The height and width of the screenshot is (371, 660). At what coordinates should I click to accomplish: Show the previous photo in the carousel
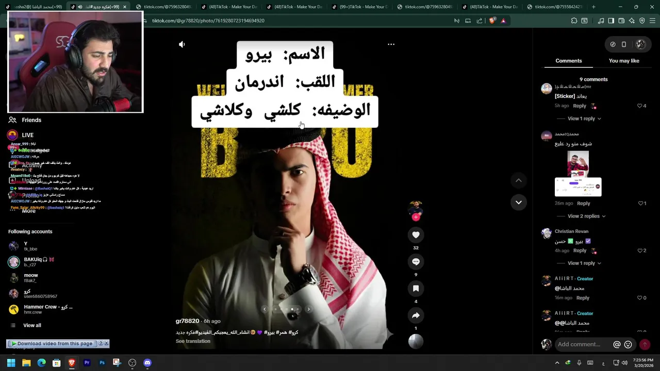(x=265, y=309)
